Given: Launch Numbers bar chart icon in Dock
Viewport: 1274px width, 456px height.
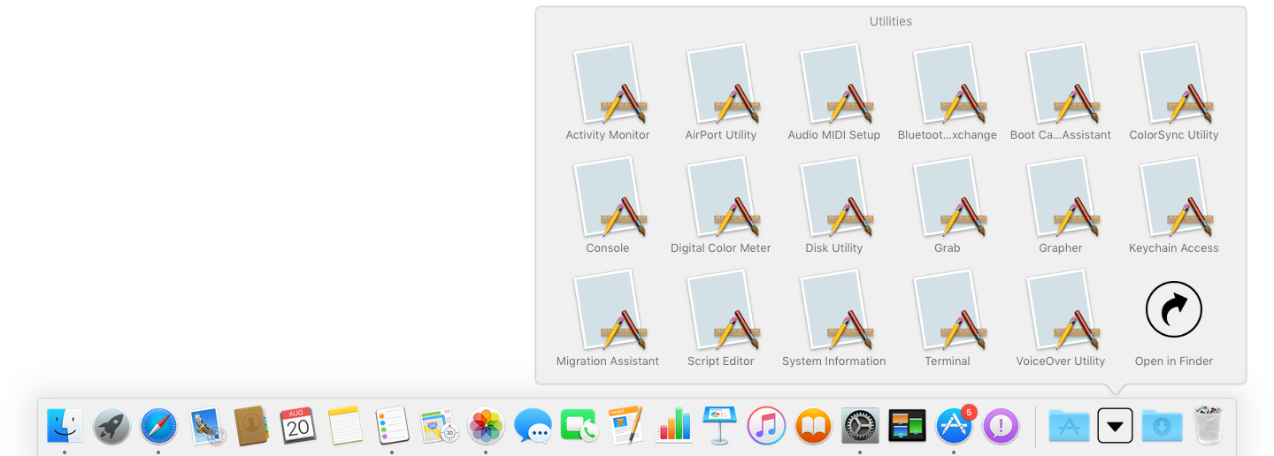Looking at the screenshot, I should pyautogui.click(x=673, y=426).
